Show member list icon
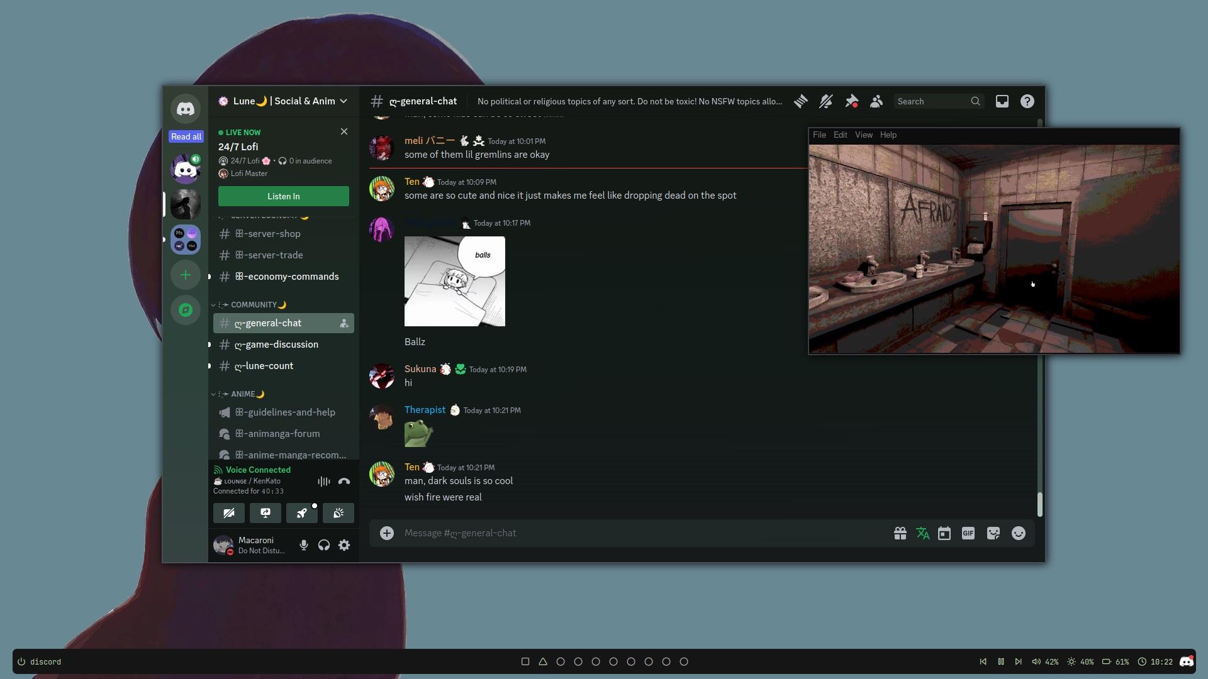Image resolution: width=1208 pixels, height=679 pixels. [x=876, y=101]
